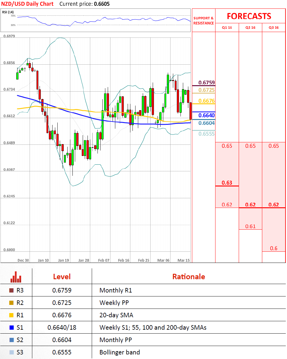Click the S1 level value 0.6640/18
This screenshot has width=287, height=359.
coord(62,327)
